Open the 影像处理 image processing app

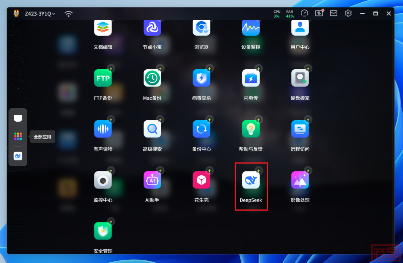[300, 180]
